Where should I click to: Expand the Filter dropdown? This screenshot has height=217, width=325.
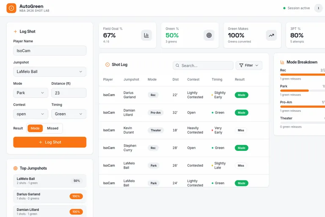[249, 65]
